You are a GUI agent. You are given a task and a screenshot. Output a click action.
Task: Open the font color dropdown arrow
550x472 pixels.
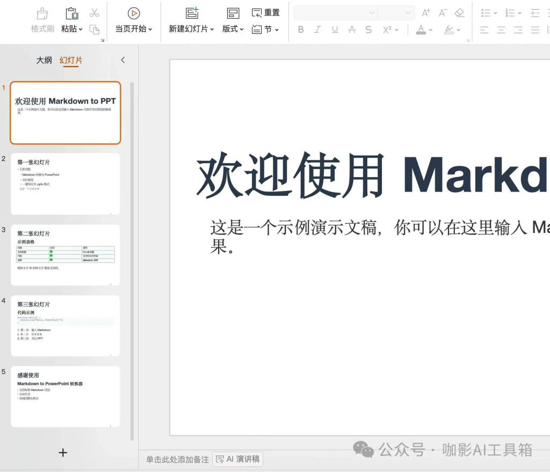430,31
